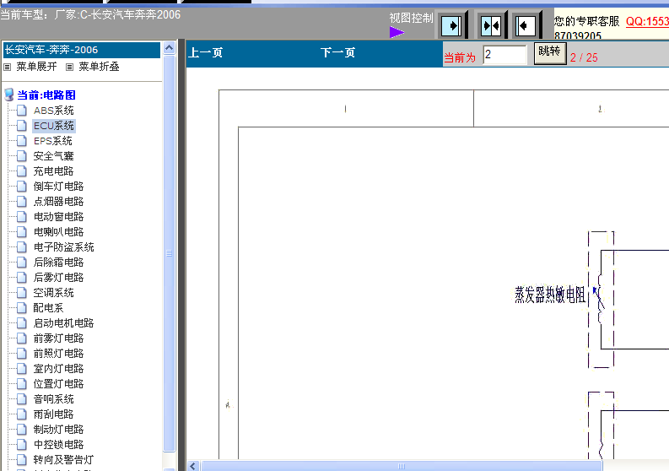The height and width of the screenshot is (471, 669).
Task: Open 电喇叭电路 diagram entry
Action: (x=58, y=232)
